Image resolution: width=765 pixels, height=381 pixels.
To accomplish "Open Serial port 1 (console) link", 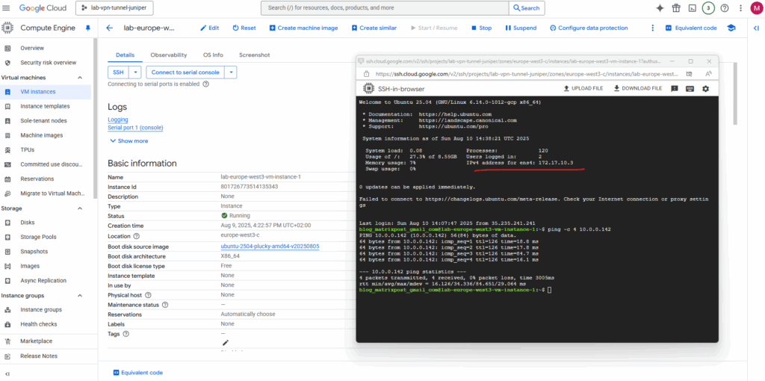I will 136,128.
